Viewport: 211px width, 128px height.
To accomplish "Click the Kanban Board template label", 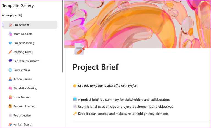I will pyautogui.click(x=22, y=124).
